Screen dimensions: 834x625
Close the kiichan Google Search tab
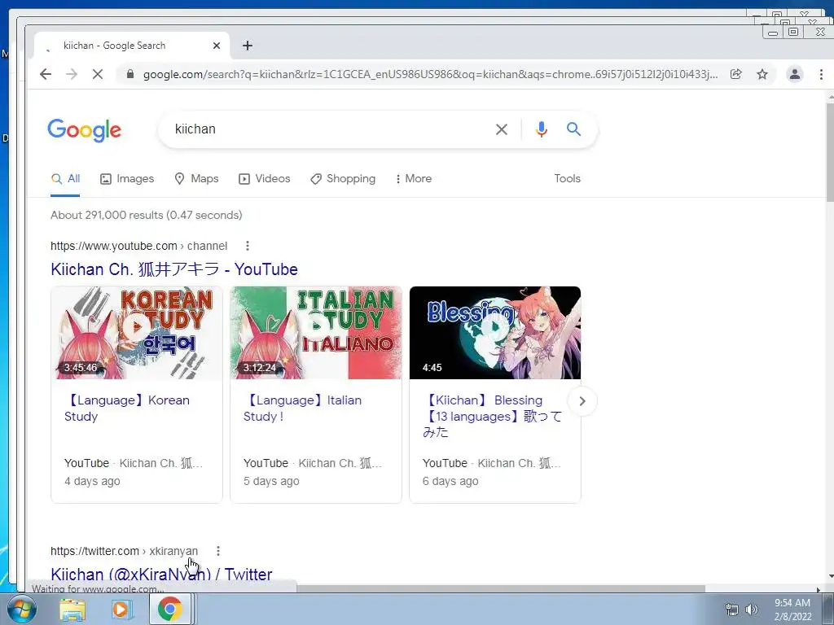pyautogui.click(x=217, y=46)
